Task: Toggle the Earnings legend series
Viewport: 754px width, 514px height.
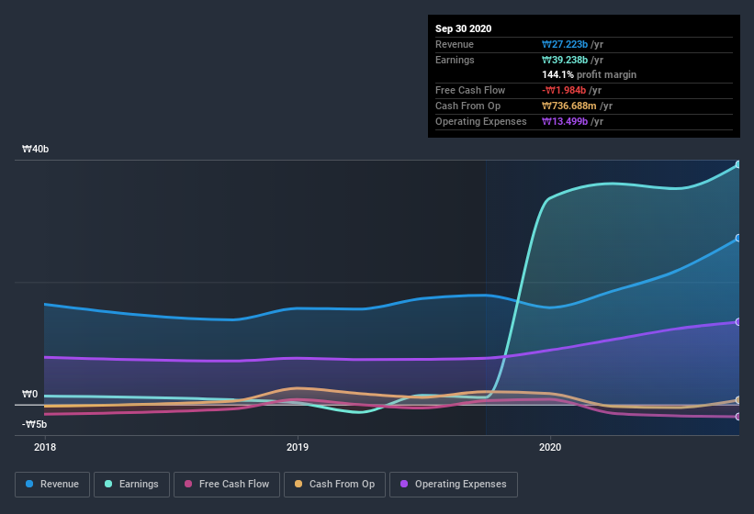Action: [x=131, y=485]
